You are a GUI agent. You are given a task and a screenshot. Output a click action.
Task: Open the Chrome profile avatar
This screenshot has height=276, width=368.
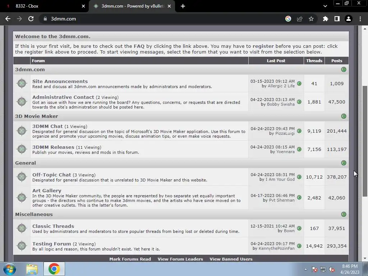coord(349,19)
